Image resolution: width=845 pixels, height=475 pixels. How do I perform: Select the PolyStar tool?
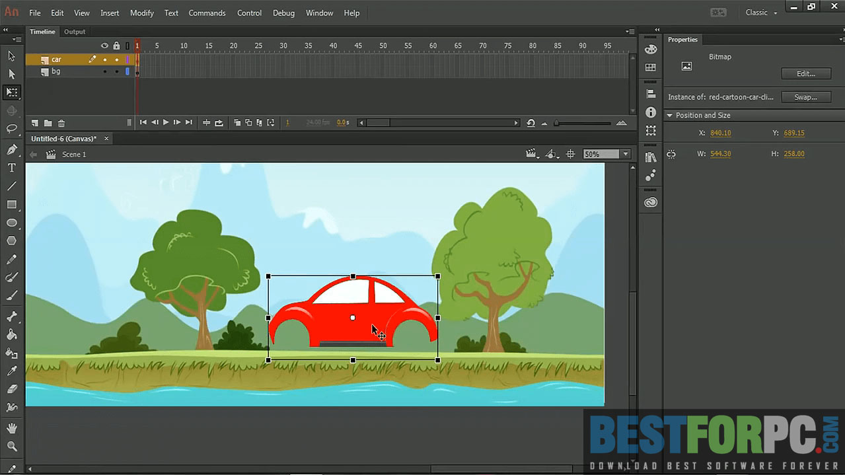pyautogui.click(x=11, y=241)
